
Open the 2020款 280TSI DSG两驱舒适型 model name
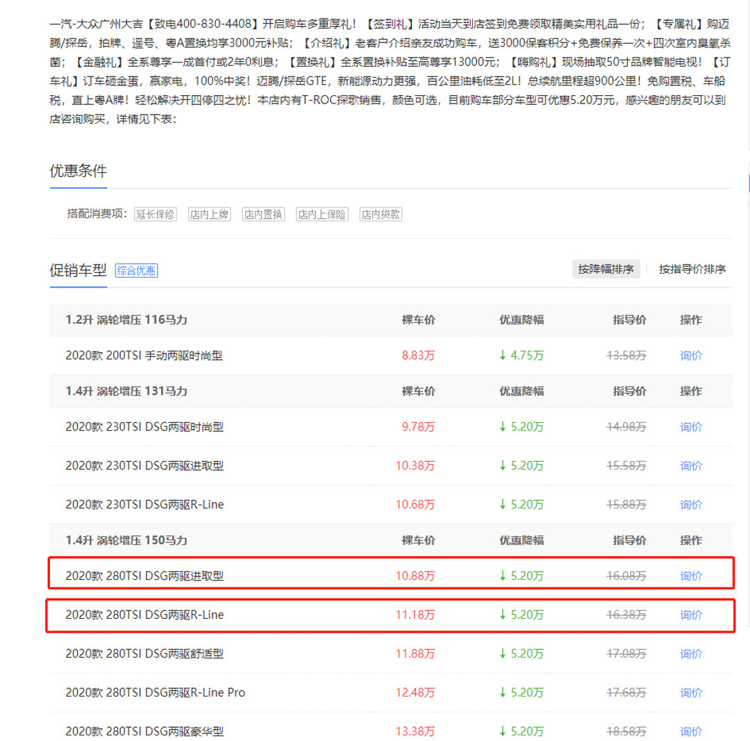point(144,653)
